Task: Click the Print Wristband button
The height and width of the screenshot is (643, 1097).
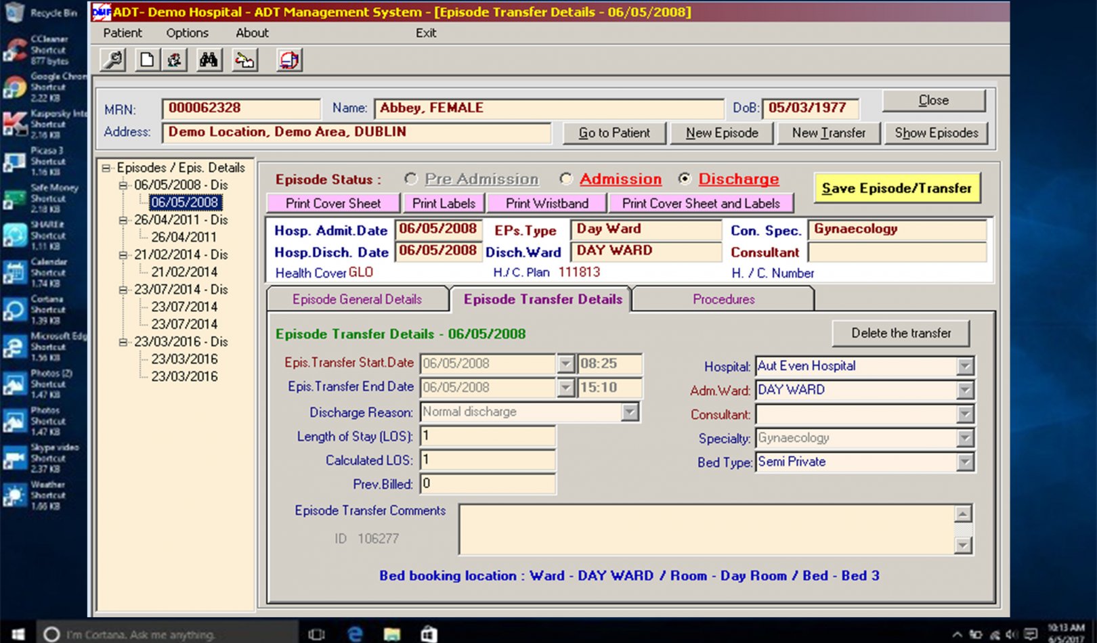Action: 546,203
